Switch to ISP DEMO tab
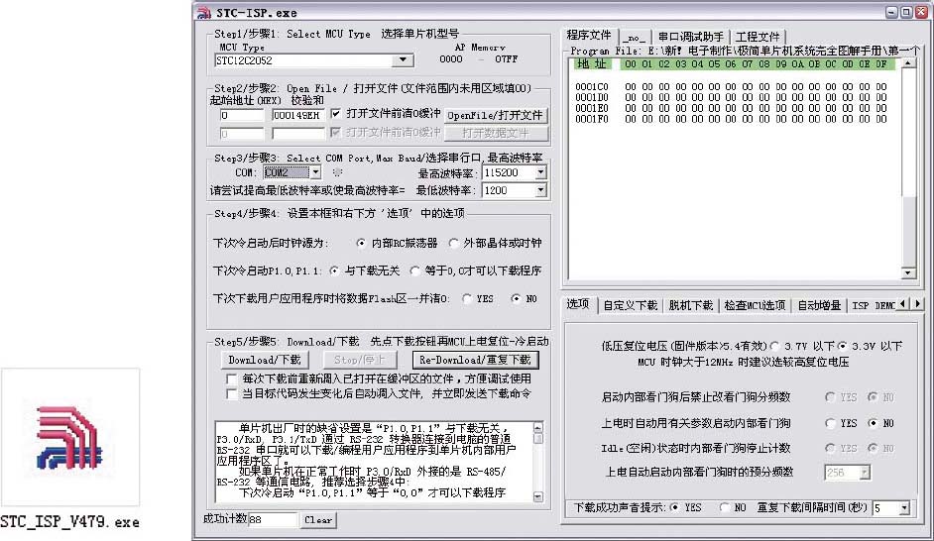The image size is (934, 541). 874,306
